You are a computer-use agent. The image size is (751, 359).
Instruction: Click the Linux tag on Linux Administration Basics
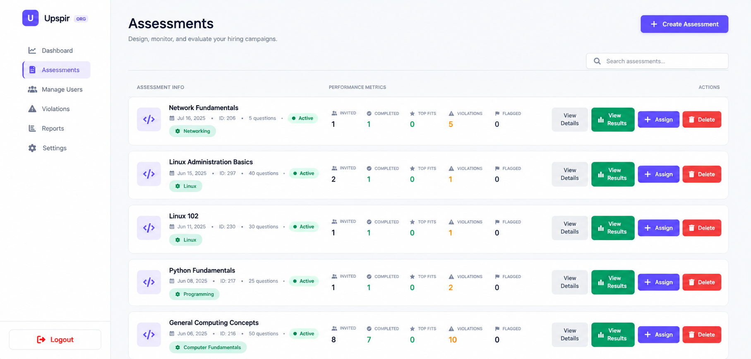pyautogui.click(x=185, y=186)
